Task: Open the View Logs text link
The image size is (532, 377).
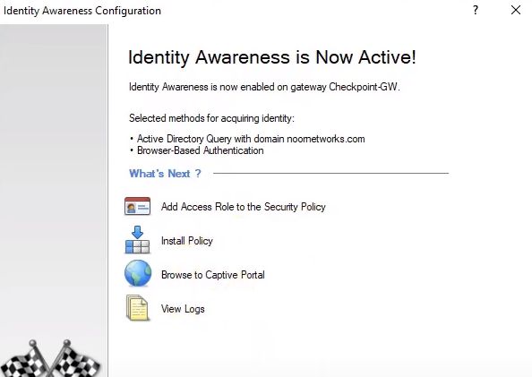Action: (x=183, y=309)
